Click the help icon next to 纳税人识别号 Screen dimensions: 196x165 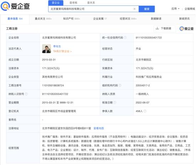[26, 94]
